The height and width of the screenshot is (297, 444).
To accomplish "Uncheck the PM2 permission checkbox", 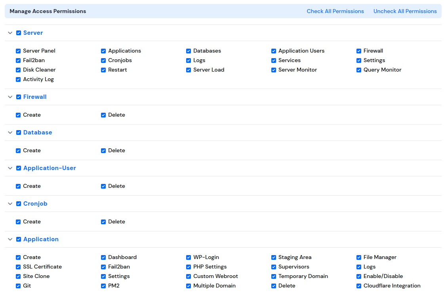I will 103,286.
